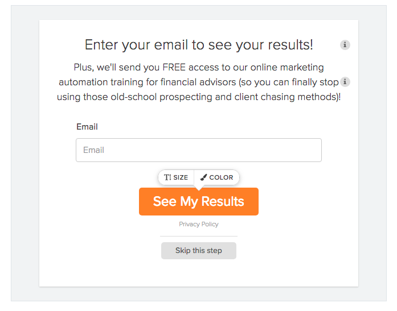Click the 'financial advisors' phrase in the paragraph
This screenshot has height=311, width=397.
pos(198,82)
